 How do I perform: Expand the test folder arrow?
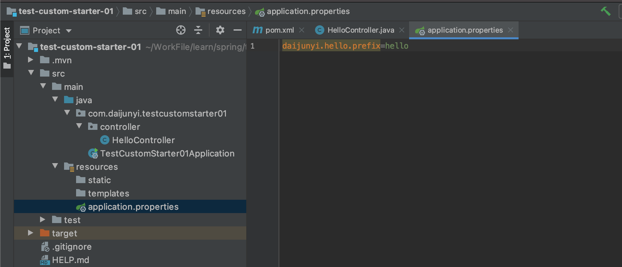[x=43, y=220]
